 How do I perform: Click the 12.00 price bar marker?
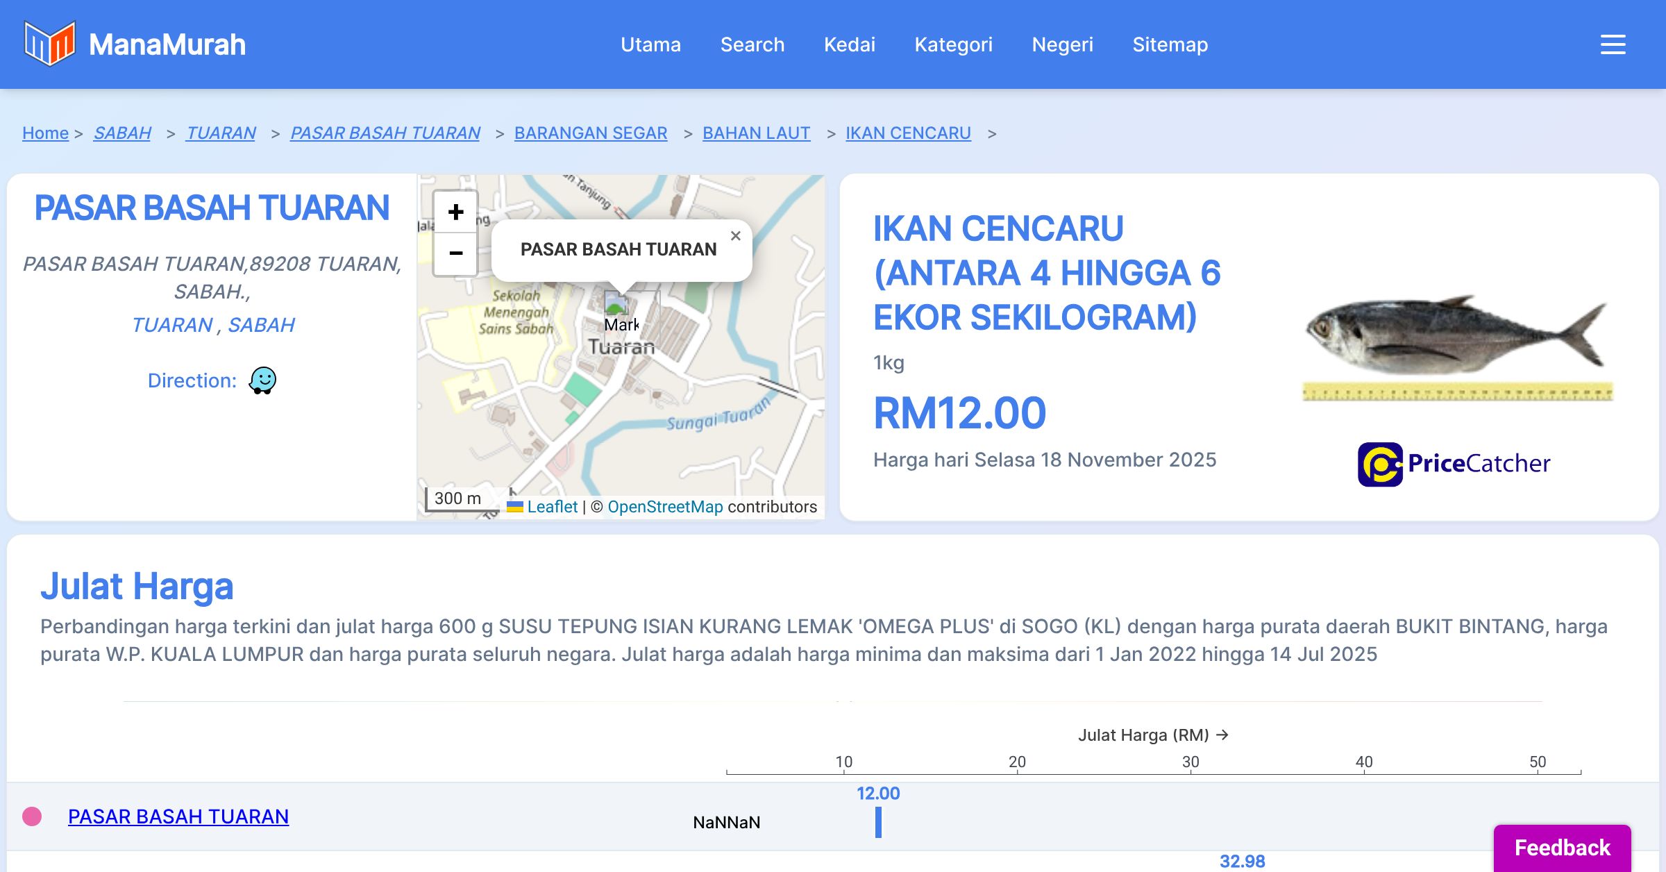pos(878,822)
